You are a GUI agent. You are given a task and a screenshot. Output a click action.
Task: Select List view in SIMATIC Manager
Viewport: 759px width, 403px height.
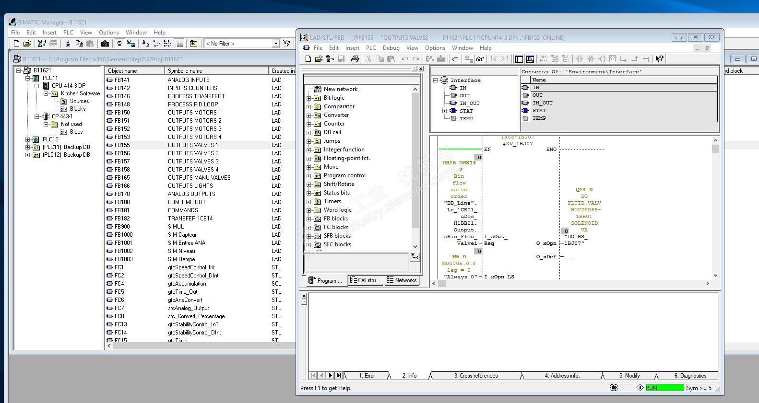[x=167, y=44]
